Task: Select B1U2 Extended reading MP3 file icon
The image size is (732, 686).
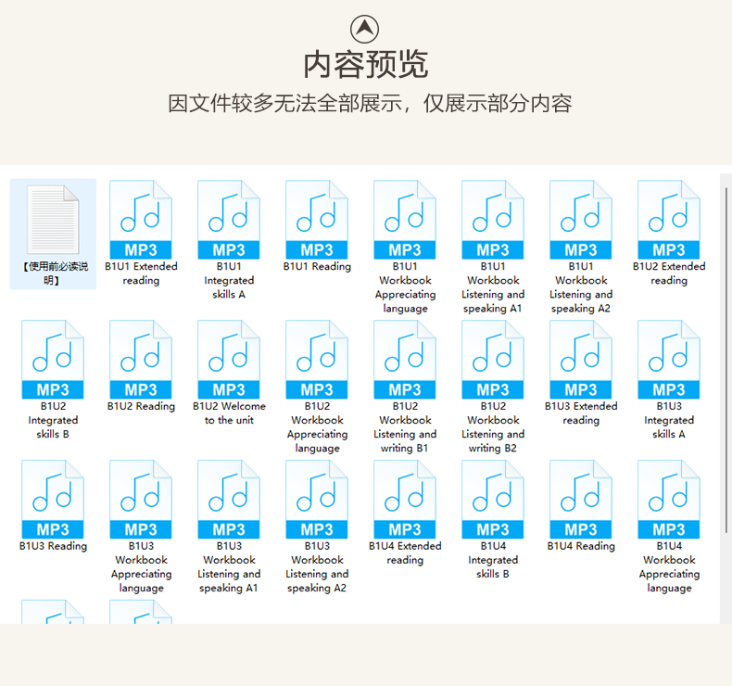Action: pos(669,220)
